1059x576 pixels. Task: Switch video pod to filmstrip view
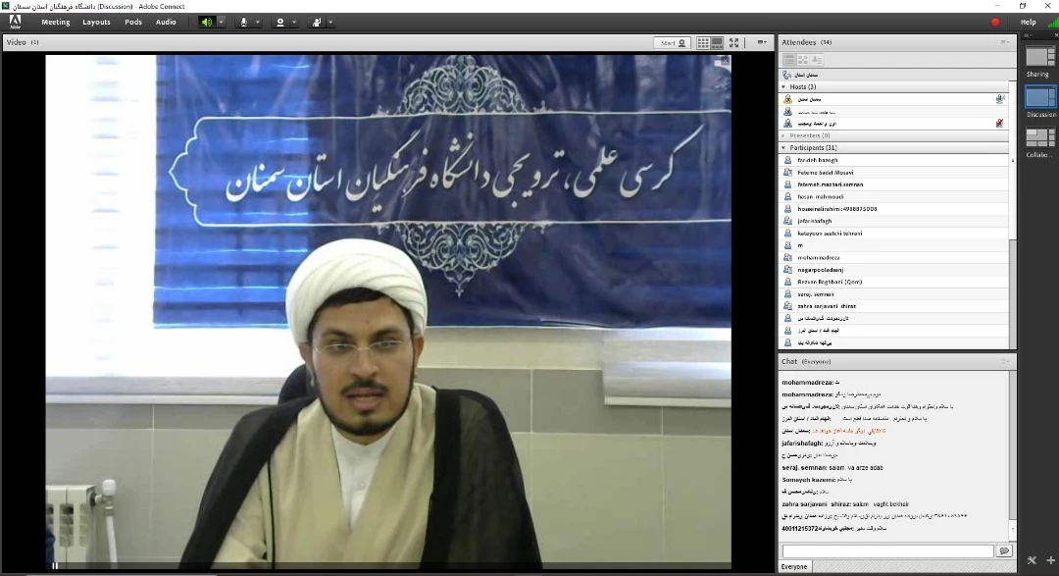coord(718,43)
